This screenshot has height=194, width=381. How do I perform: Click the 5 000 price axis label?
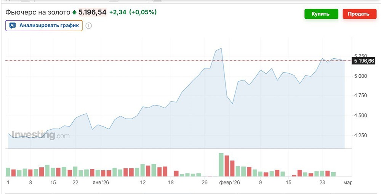point(360,76)
